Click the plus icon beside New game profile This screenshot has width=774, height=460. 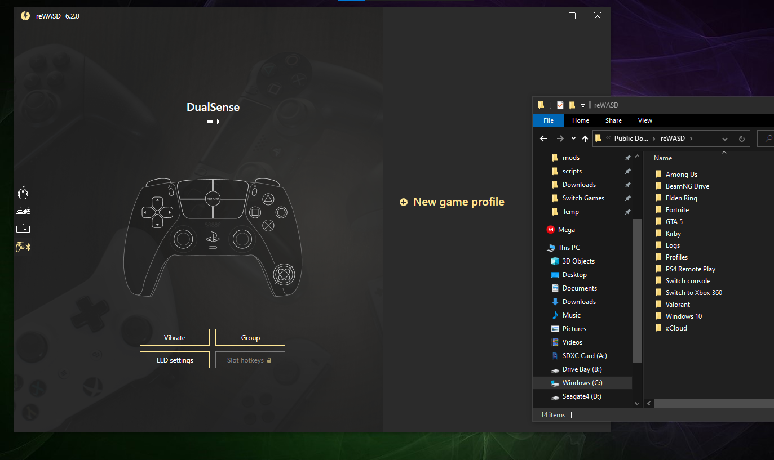[x=403, y=202]
